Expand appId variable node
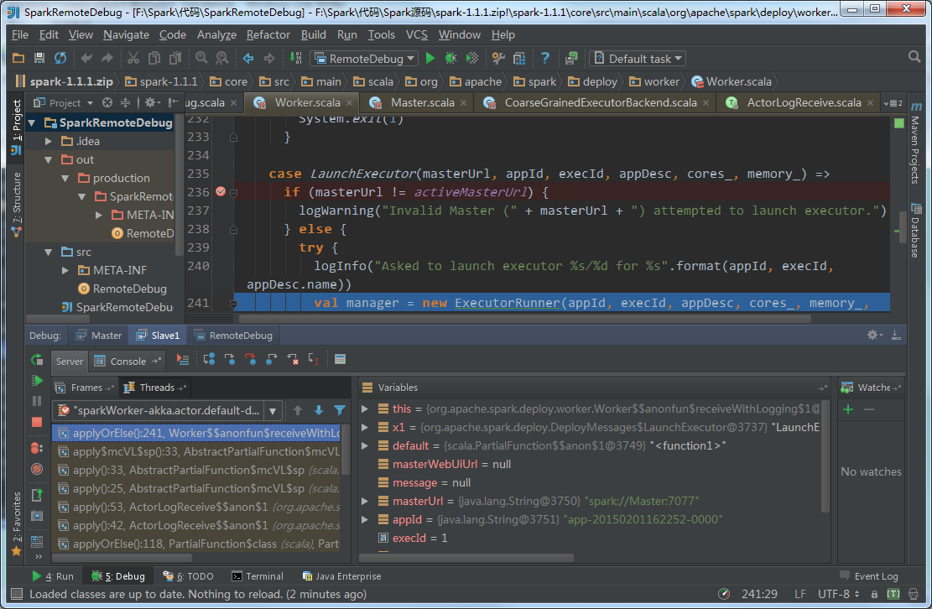932x609 pixels. tap(365, 519)
